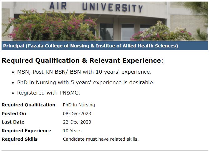Click the Last Date label

[x=13, y=122]
